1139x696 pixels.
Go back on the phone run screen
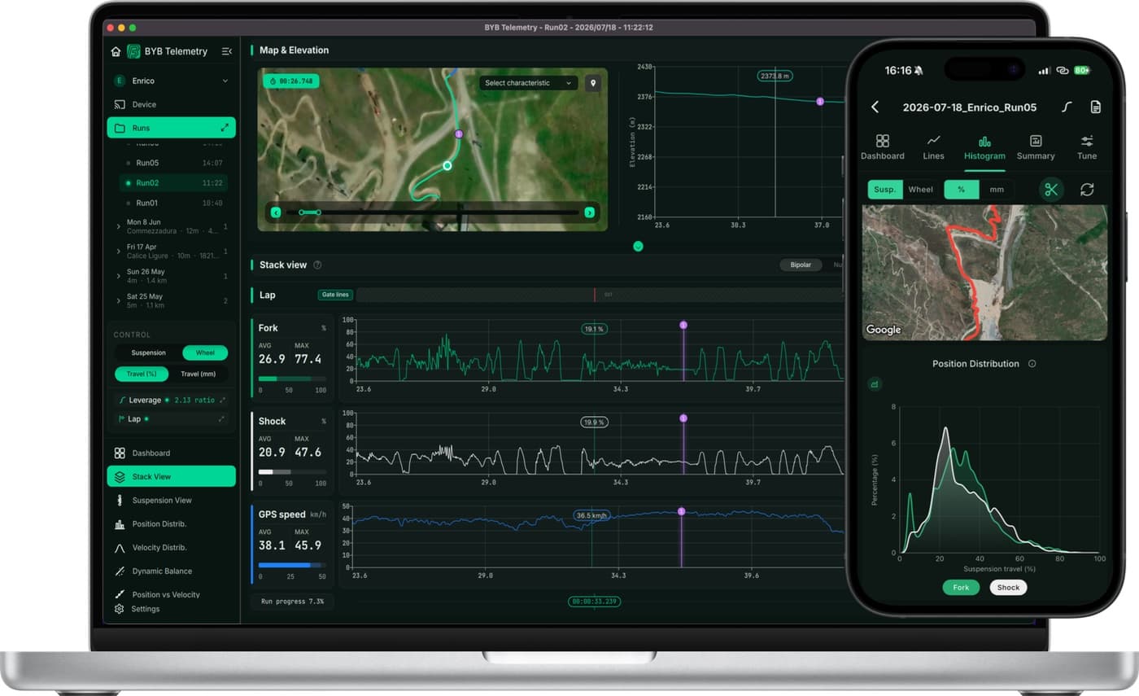tap(875, 107)
